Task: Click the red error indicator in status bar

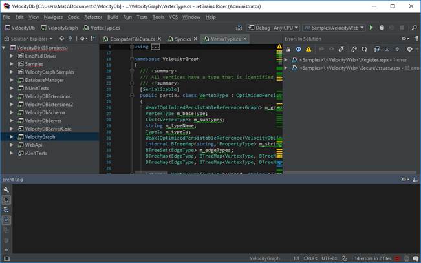Action: tap(398, 258)
